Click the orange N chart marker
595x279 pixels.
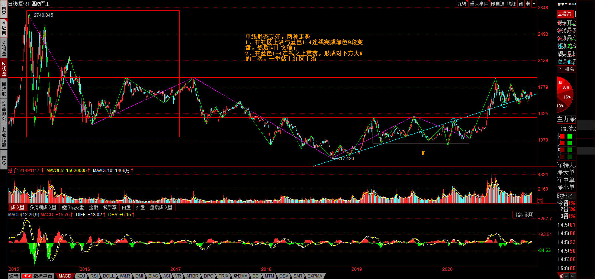tap(423, 153)
